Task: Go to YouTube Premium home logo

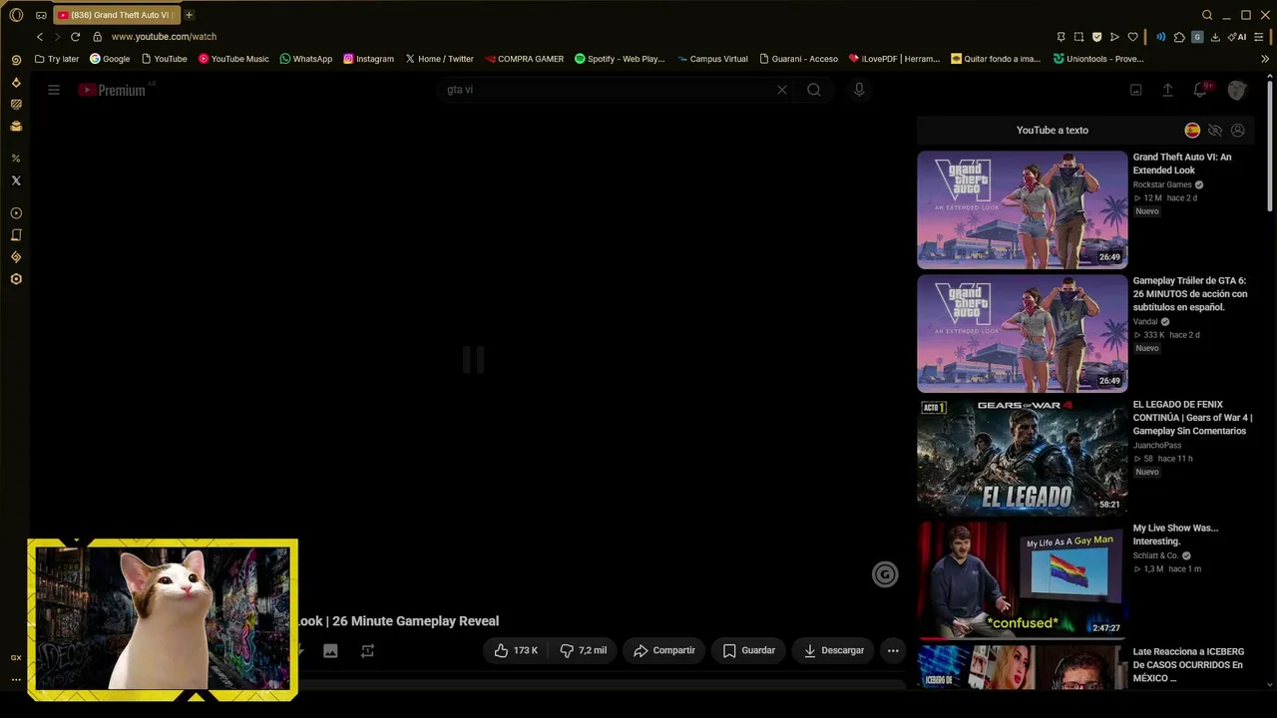Action: tap(112, 90)
